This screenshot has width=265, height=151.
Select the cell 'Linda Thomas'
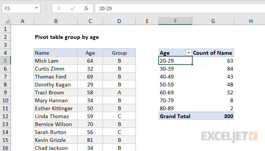[56, 116]
